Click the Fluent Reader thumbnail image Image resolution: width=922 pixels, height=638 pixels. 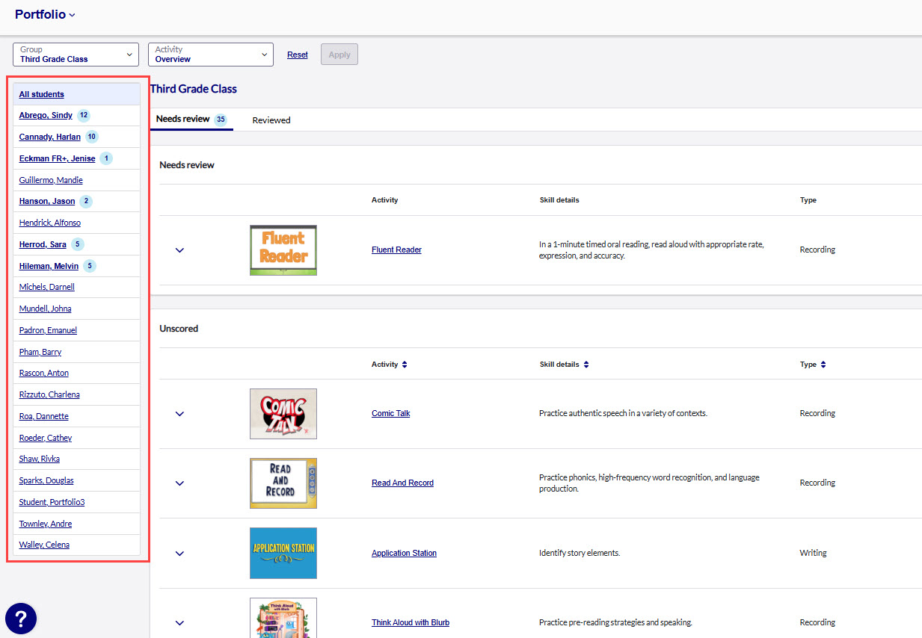283,250
